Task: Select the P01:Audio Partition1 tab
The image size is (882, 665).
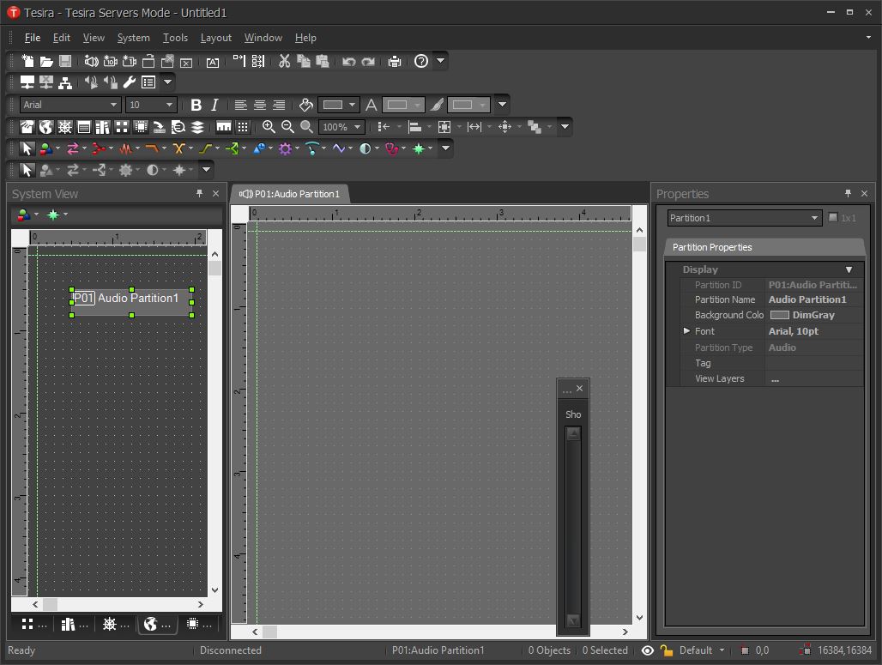Action: (x=290, y=194)
